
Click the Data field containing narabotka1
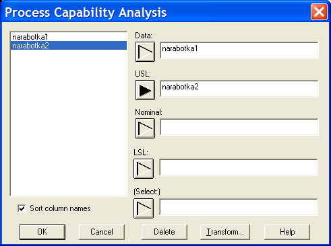coord(239,50)
